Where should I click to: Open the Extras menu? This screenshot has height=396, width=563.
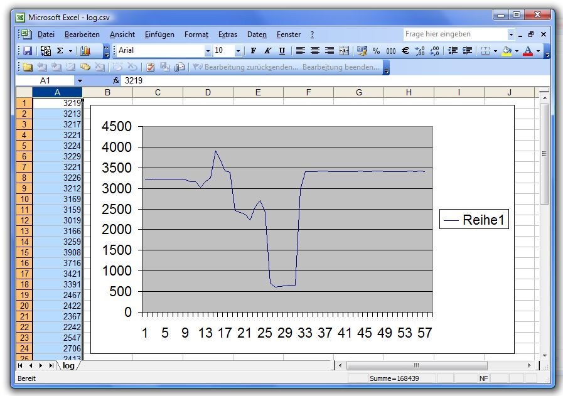coord(228,35)
